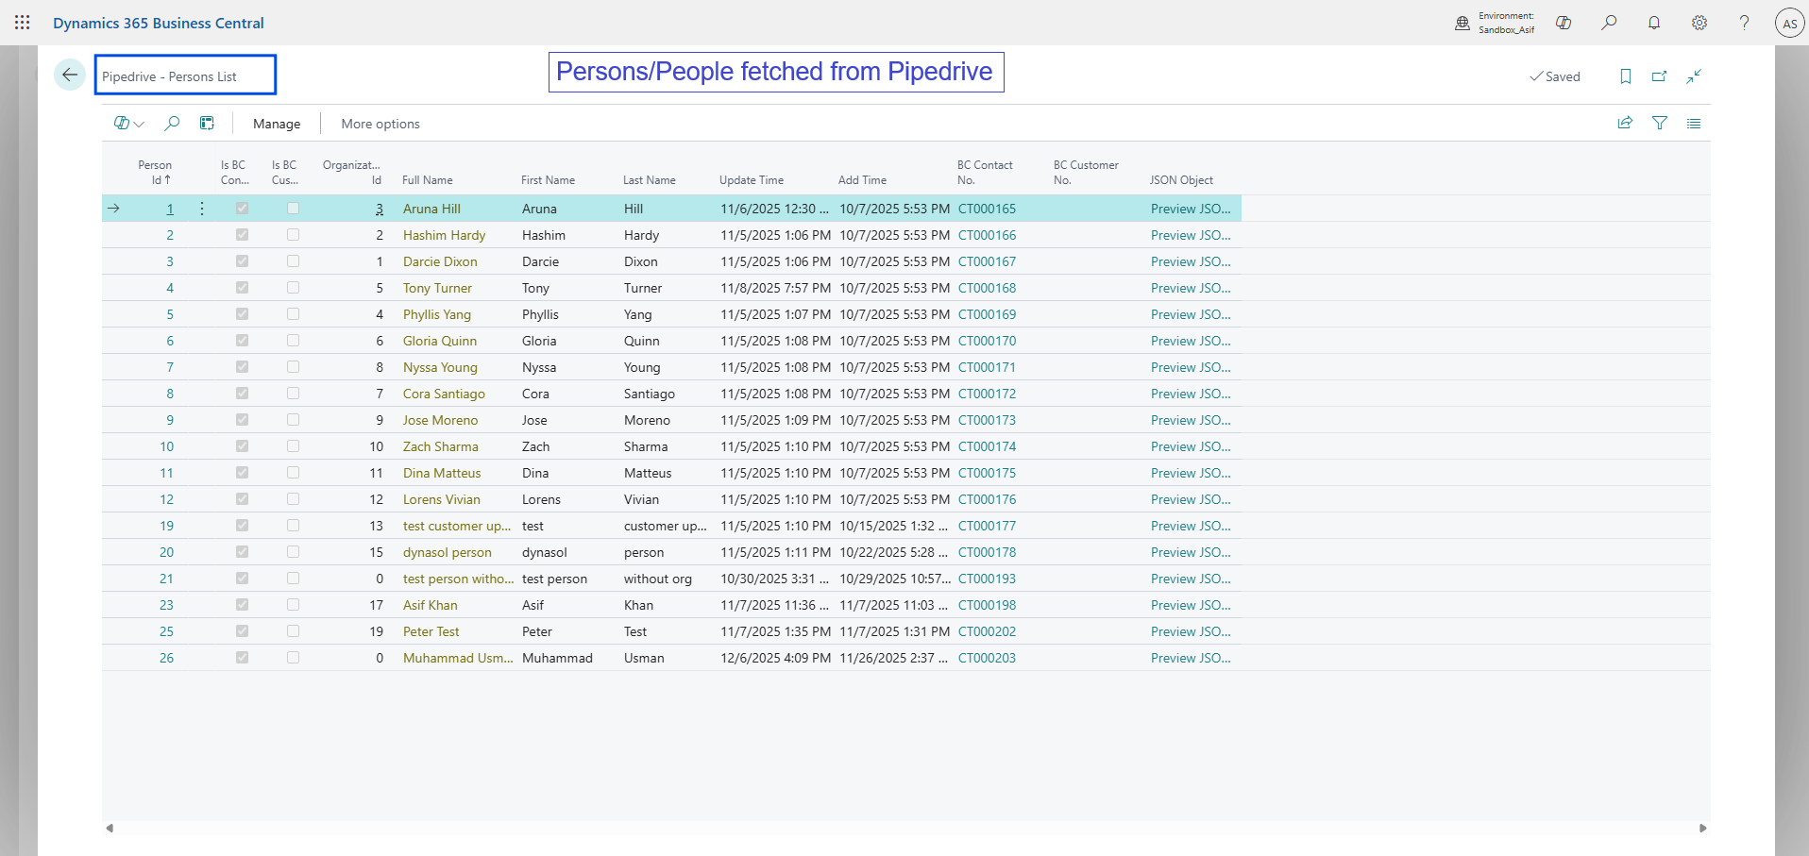Toggle Is BC Customer checkbox for Asif Khan
1809x856 pixels.
(x=293, y=605)
